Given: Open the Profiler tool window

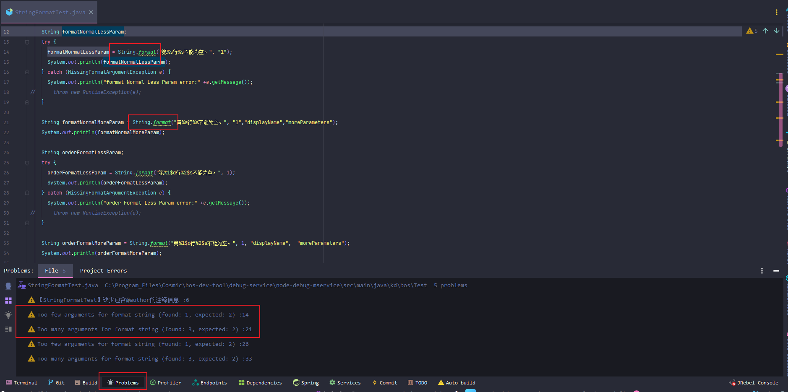Looking at the screenshot, I should click(165, 382).
